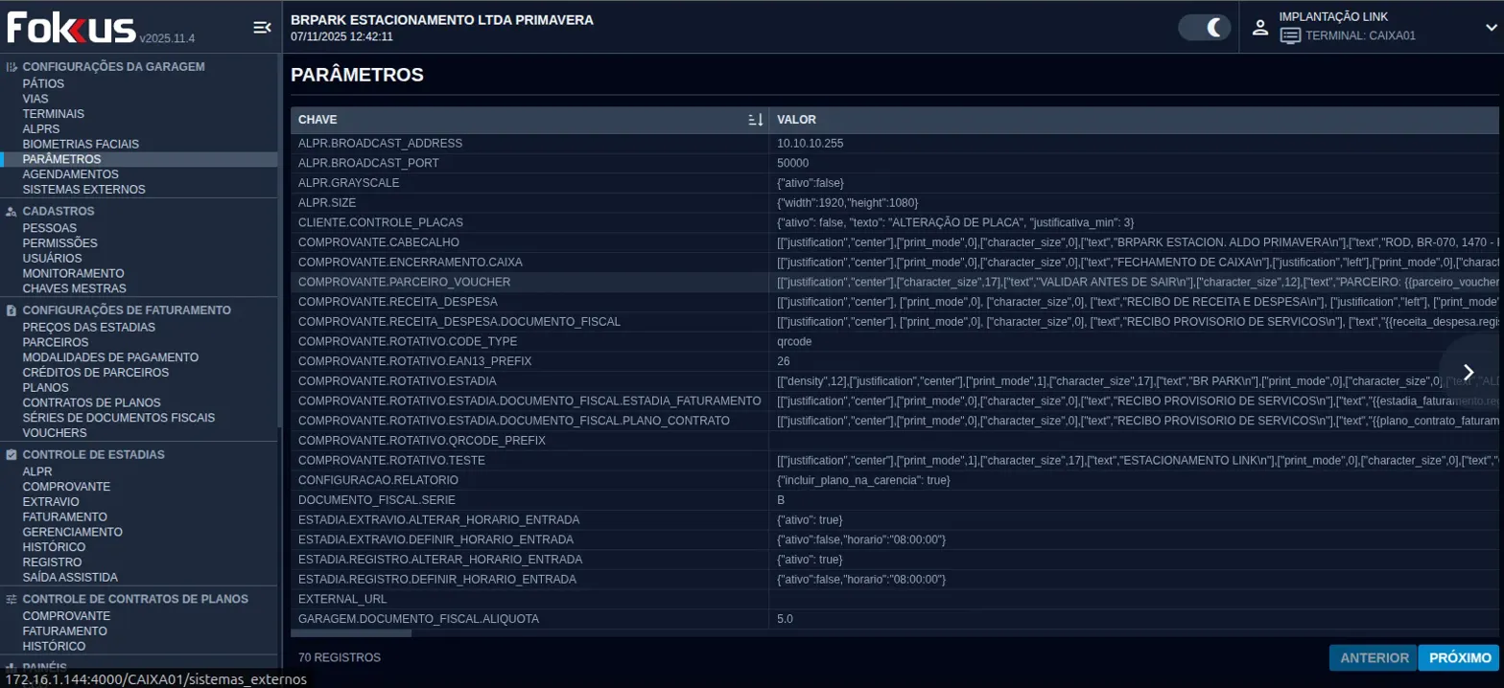Viewport: 1504px width, 688px height.
Task: Open the Terminais menu item
Action: [54, 114]
